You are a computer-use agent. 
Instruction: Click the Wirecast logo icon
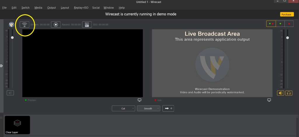point(11,25)
